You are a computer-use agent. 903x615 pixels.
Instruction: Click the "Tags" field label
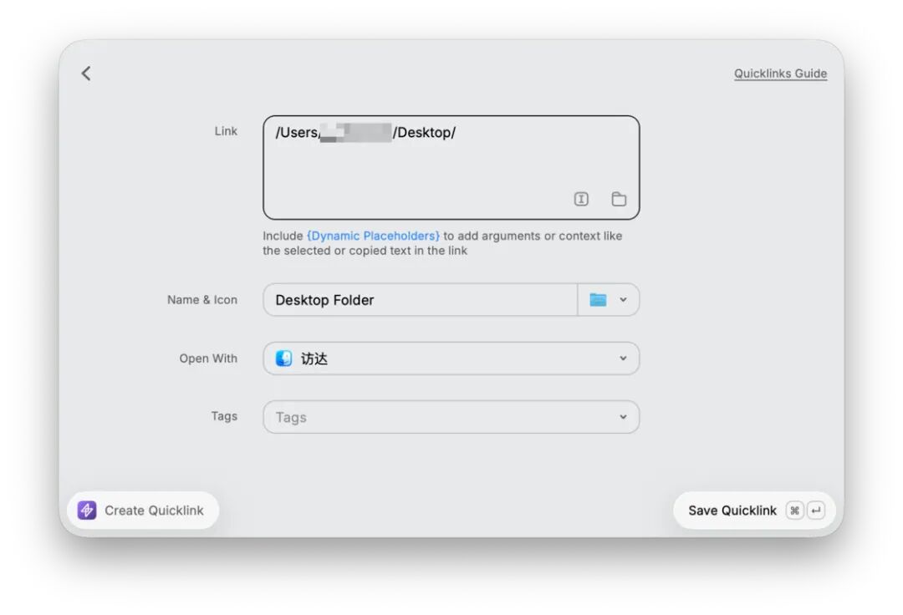click(224, 416)
